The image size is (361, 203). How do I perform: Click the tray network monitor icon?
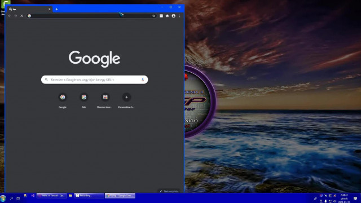coord(330,201)
